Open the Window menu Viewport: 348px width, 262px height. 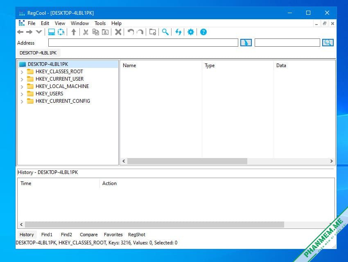[x=80, y=23]
